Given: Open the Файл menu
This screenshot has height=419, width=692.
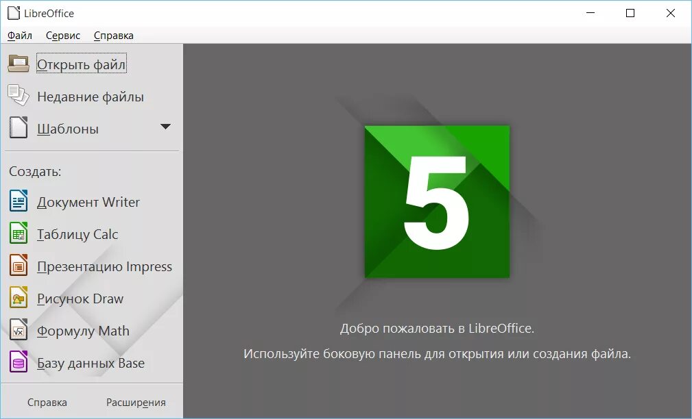Looking at the screenshot, I should pyautogui.click(x=20, y=36).
